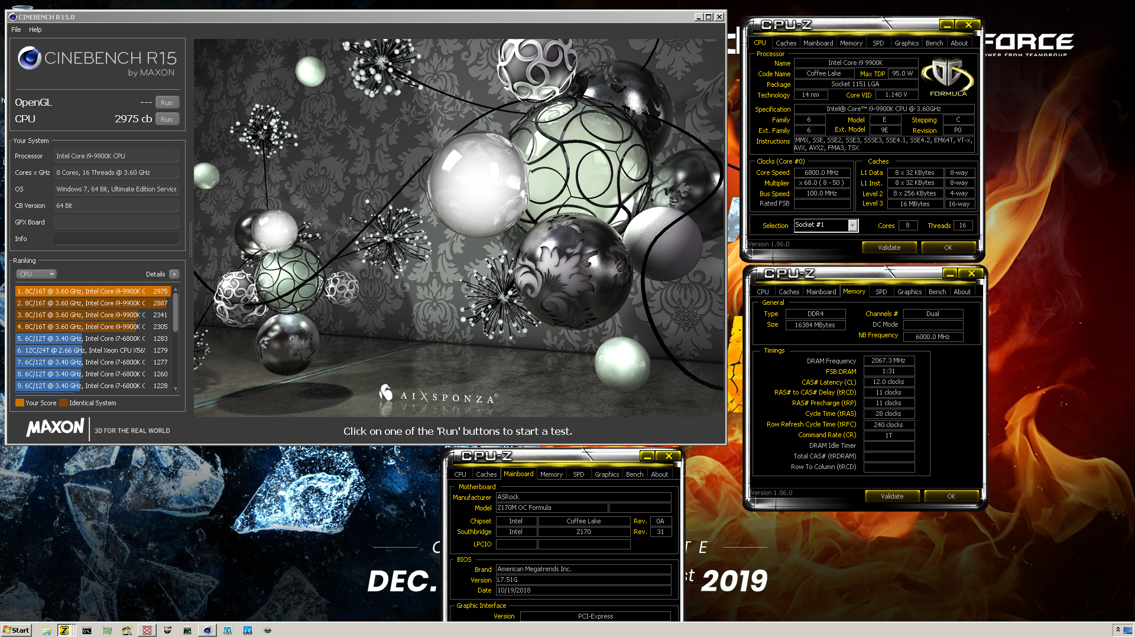Click the OC Formula logo in CPU-Z
Screen dimensions: 1135x638
pos(948,77)
